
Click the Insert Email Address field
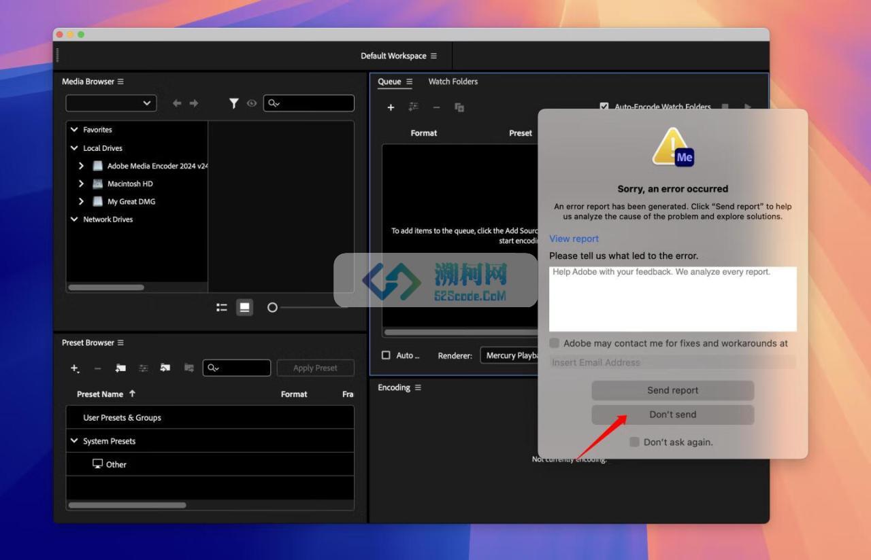pyautogui.click(x=673, y=362)
